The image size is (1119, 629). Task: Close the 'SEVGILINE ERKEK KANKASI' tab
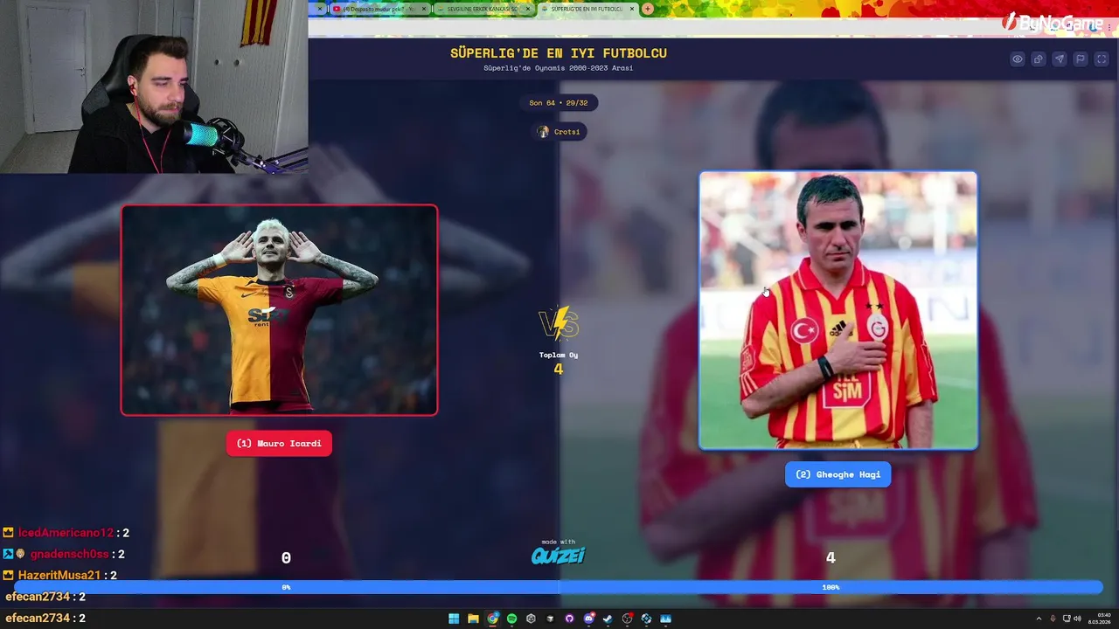click(x=527, y=9)
